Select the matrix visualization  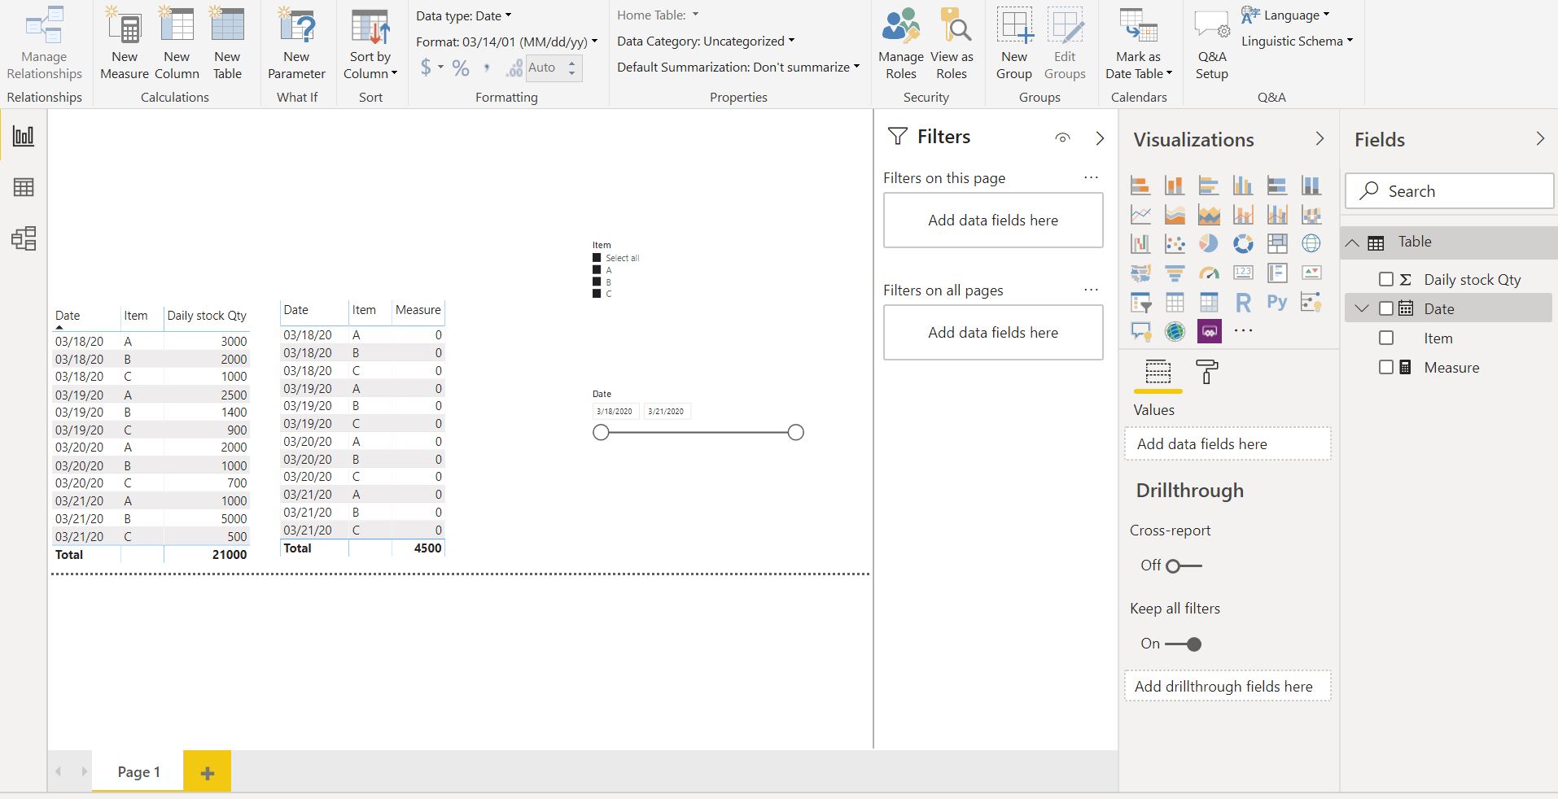click(1209, 303)
